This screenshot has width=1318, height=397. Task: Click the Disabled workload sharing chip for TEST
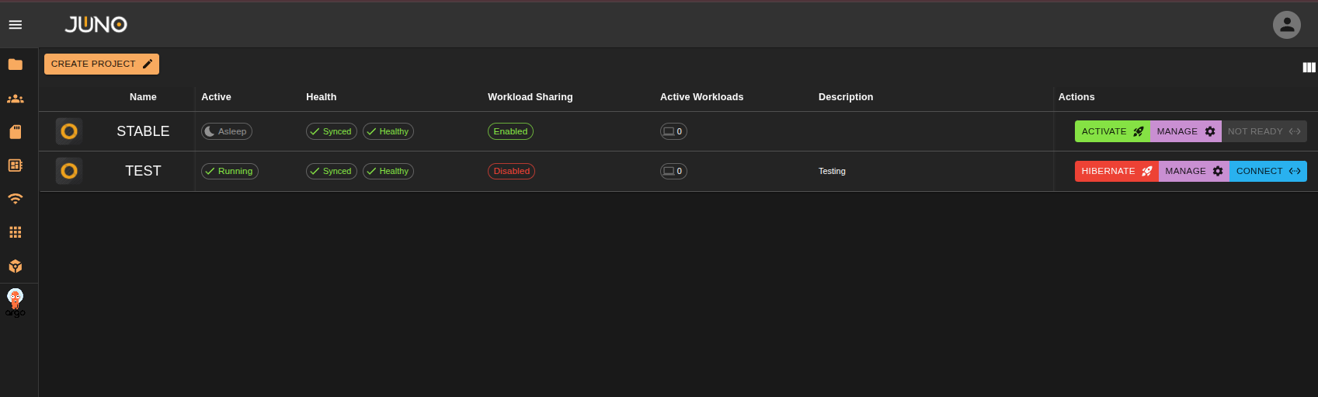[511, 171]
